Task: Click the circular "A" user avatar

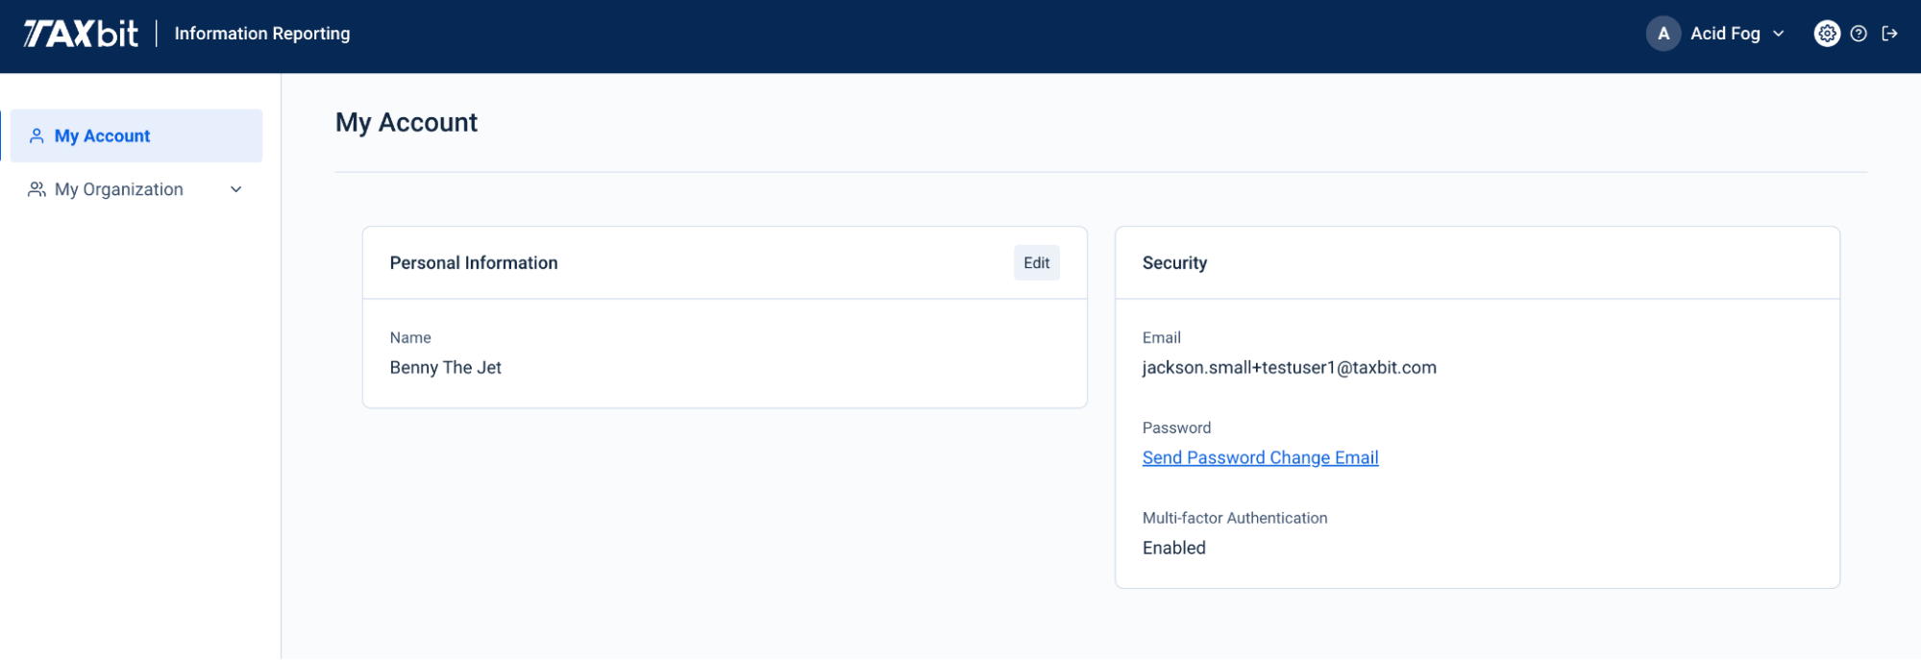Action: 1663,34
